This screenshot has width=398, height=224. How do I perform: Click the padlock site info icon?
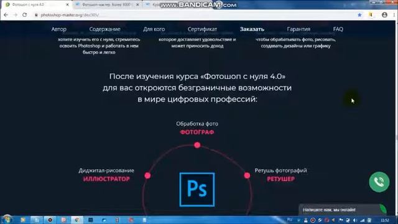[x=36, y=15]
